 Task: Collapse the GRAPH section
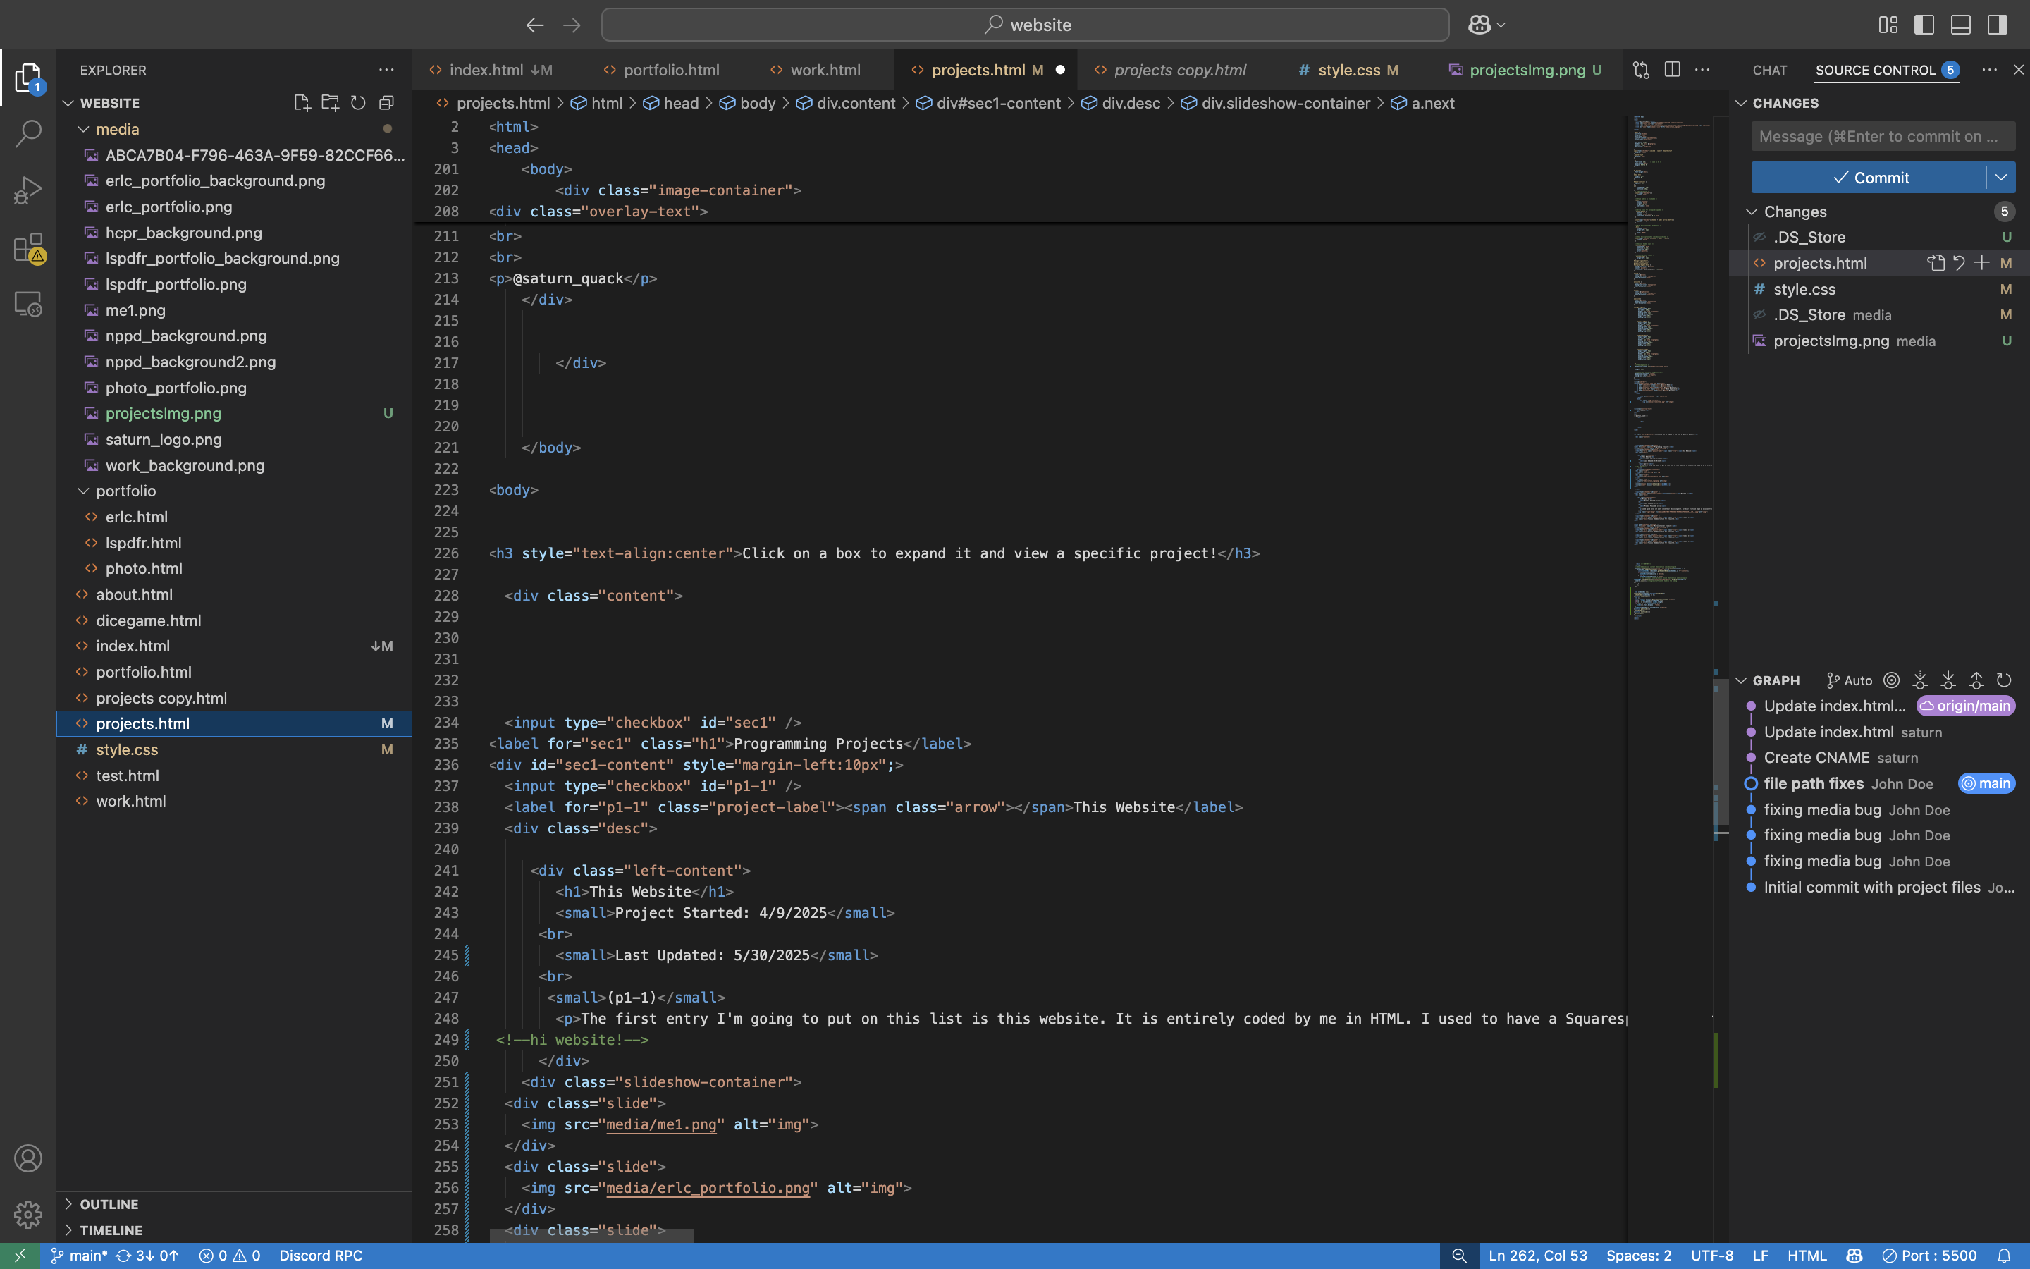tap(1742, 680)
